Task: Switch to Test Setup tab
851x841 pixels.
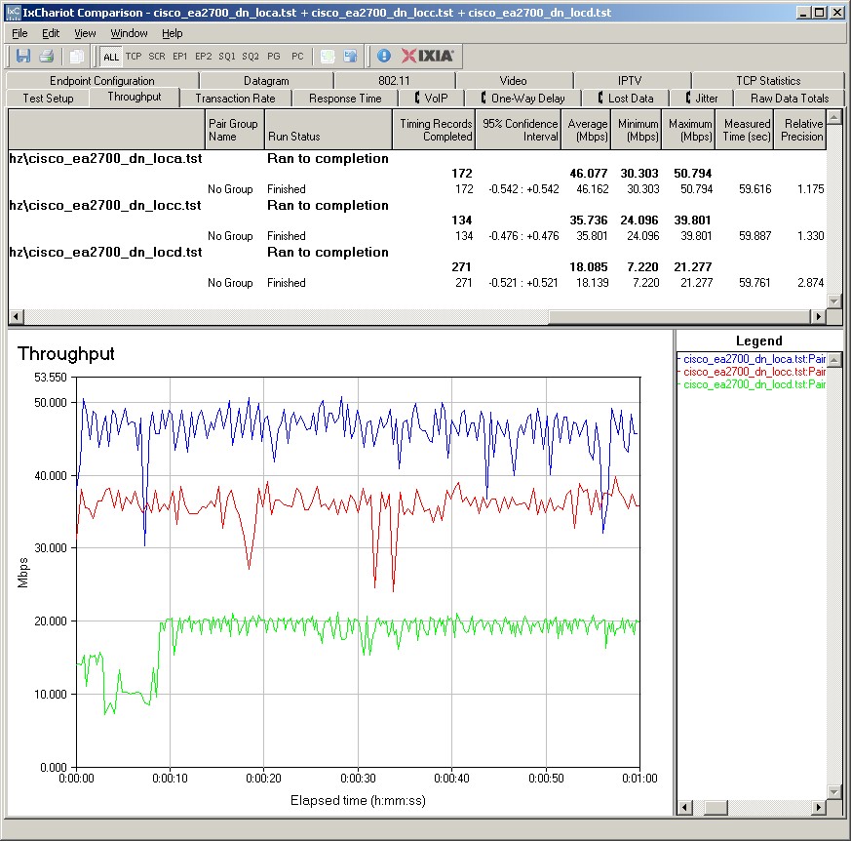Action: pos(48,99)
